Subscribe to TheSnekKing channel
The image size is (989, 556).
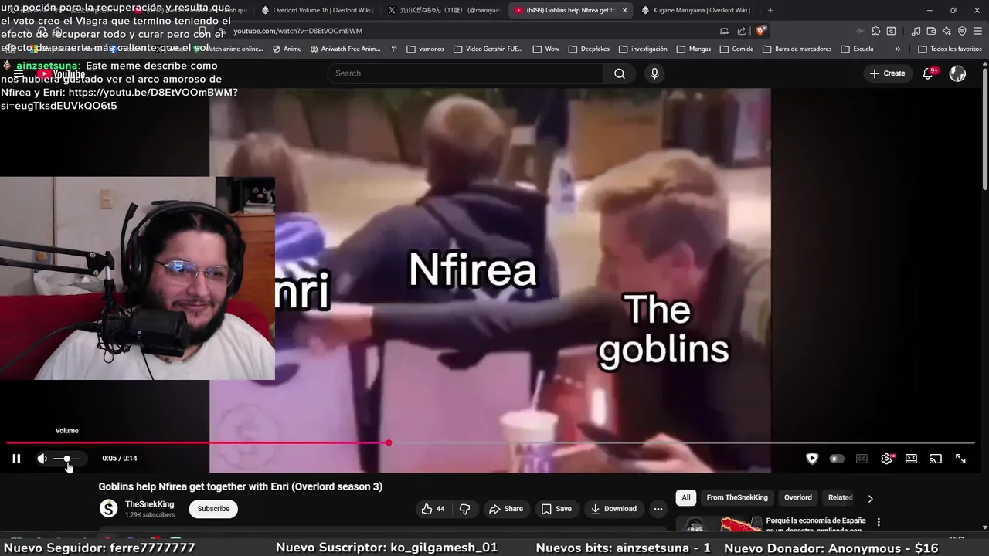click(x=213, y=509)
